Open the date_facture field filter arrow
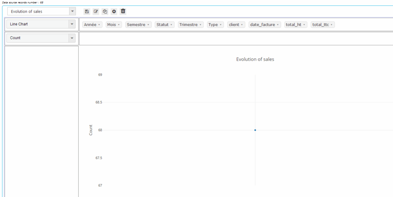The width and height of the screenshot is (393, 197). pyautogui.click(x=278, y=25)
